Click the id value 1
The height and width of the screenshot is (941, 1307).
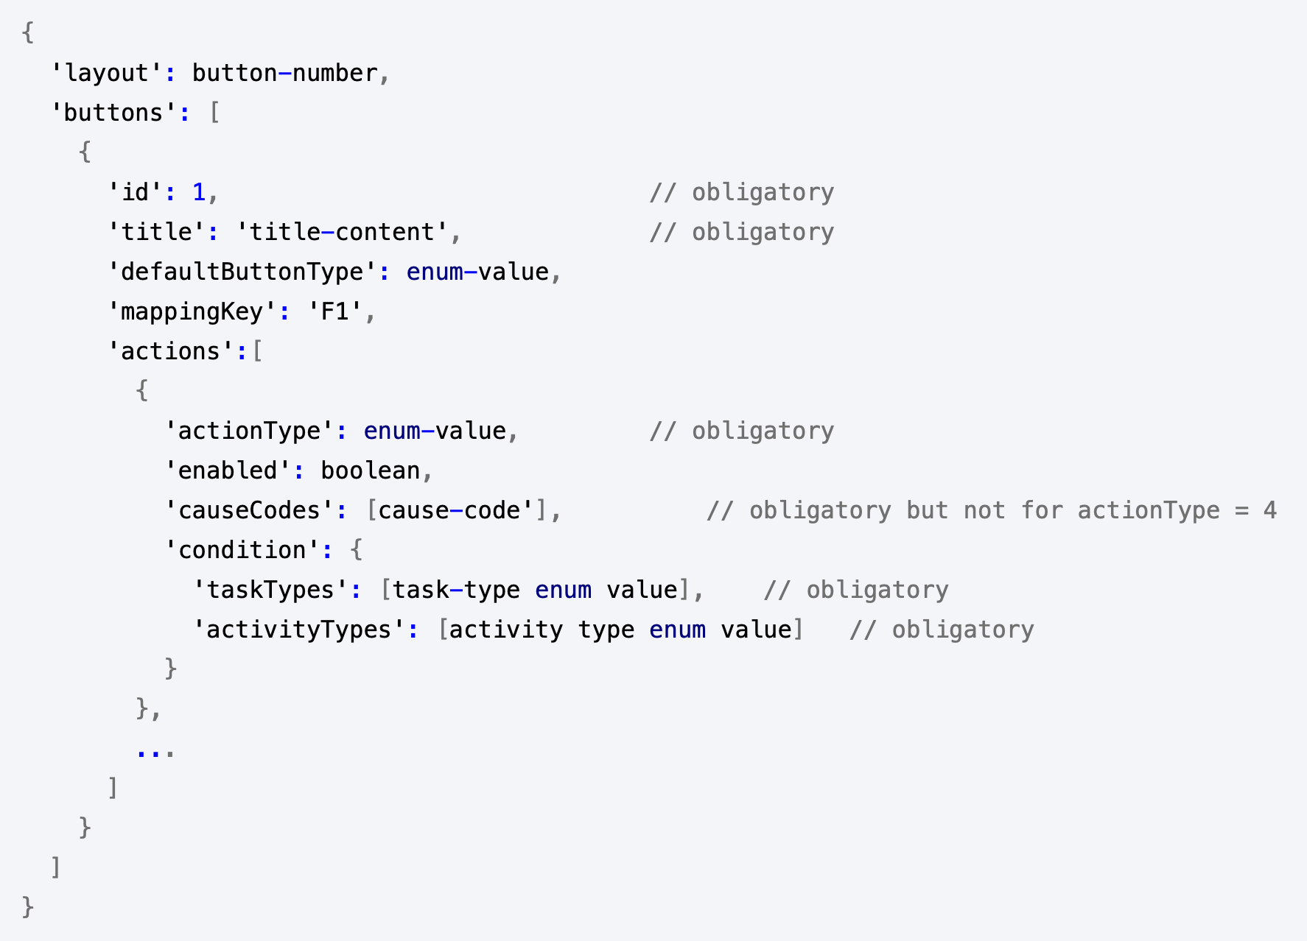tap(199, 192)
